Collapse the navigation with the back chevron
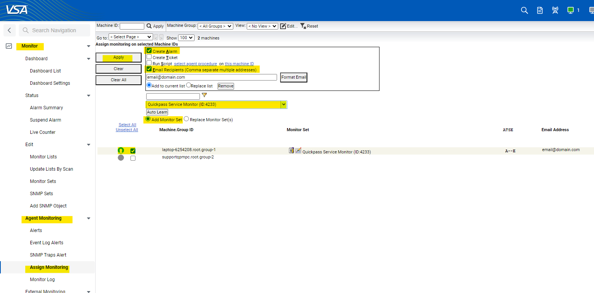The width and height of the screenshot is (594, 293). pos(10,30)
